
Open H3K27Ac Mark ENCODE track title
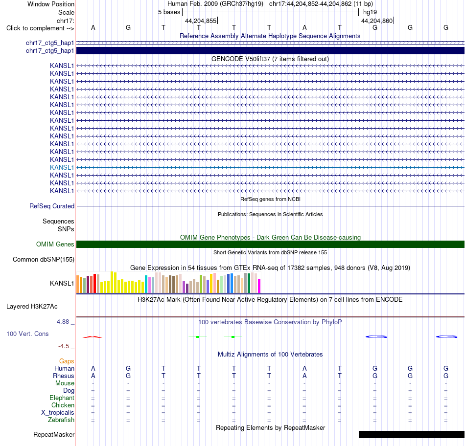(270, 300)
